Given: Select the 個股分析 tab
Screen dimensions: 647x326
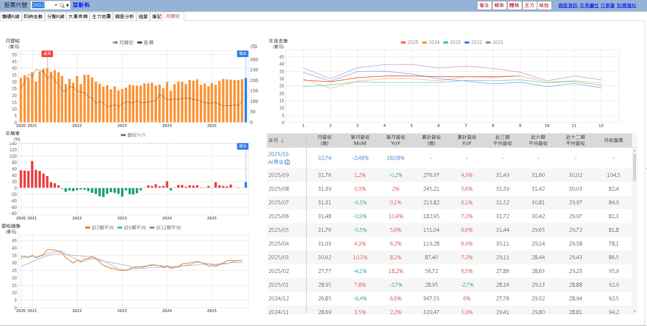Looking at the screenshot, I should [124, 16].
